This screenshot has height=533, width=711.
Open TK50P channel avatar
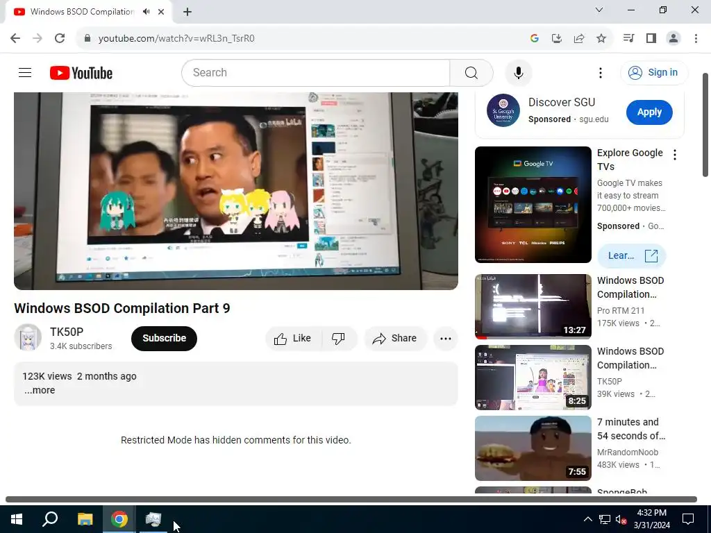point(28,338)
